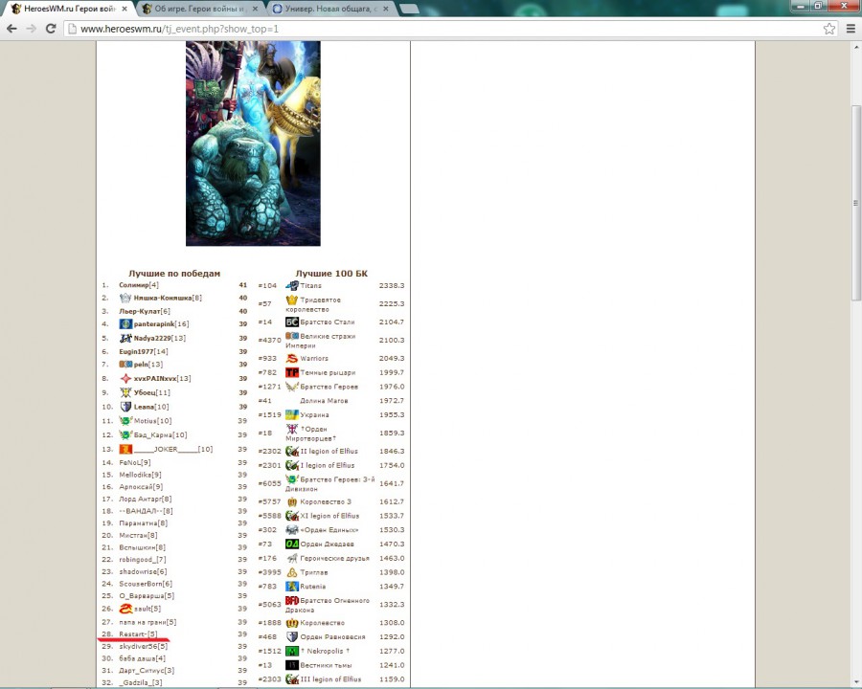862x689 pixels.
Task: Click the Орден Джедаев clan icon
Action: click(x=292, y=544)
